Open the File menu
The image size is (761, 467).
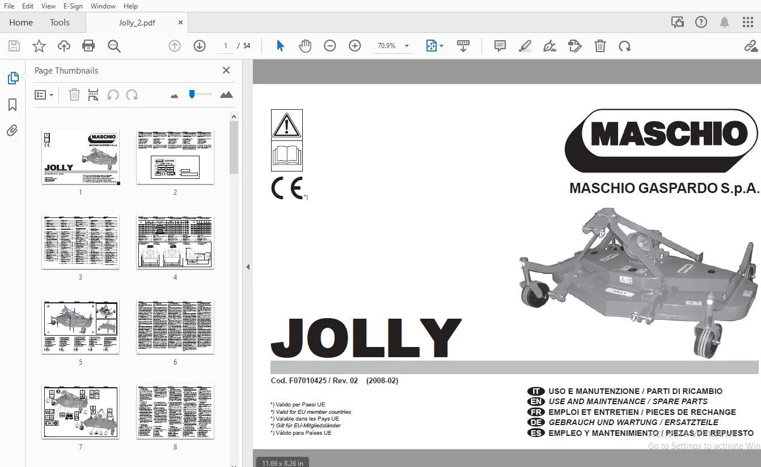(x=9, y=6)
